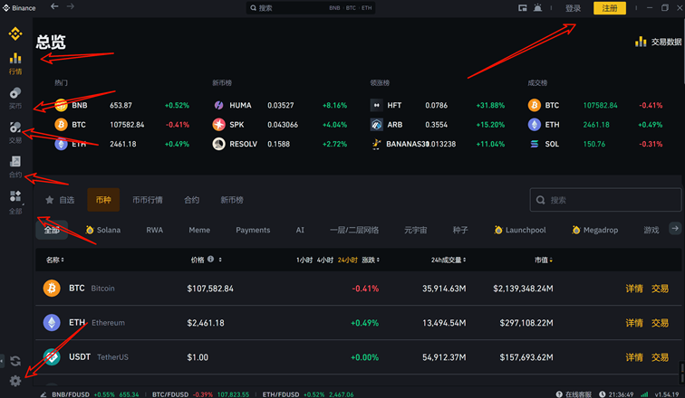Click the 注册 register button

click(x=610, y=8)
